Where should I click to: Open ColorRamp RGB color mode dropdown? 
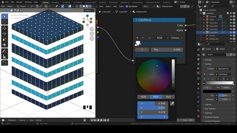(162, 38)
